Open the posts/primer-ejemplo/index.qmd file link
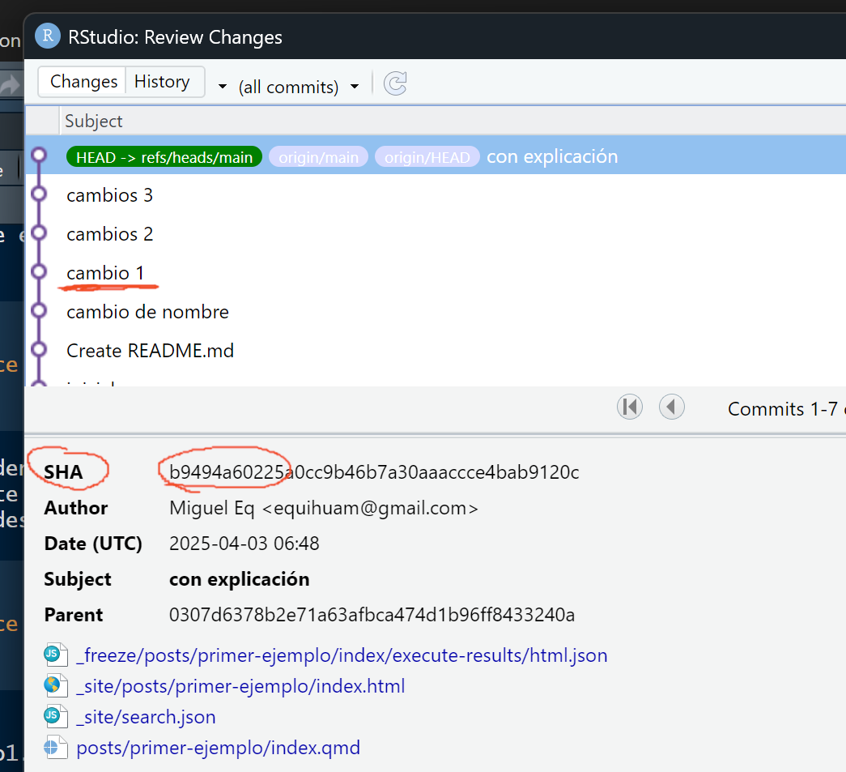This screenshot has width=846, height=772. click(x=218, y=748)
